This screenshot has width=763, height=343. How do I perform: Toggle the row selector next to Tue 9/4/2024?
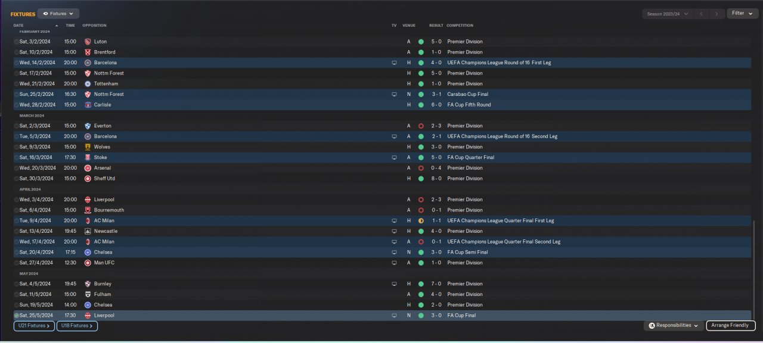[x=16, y=221]
